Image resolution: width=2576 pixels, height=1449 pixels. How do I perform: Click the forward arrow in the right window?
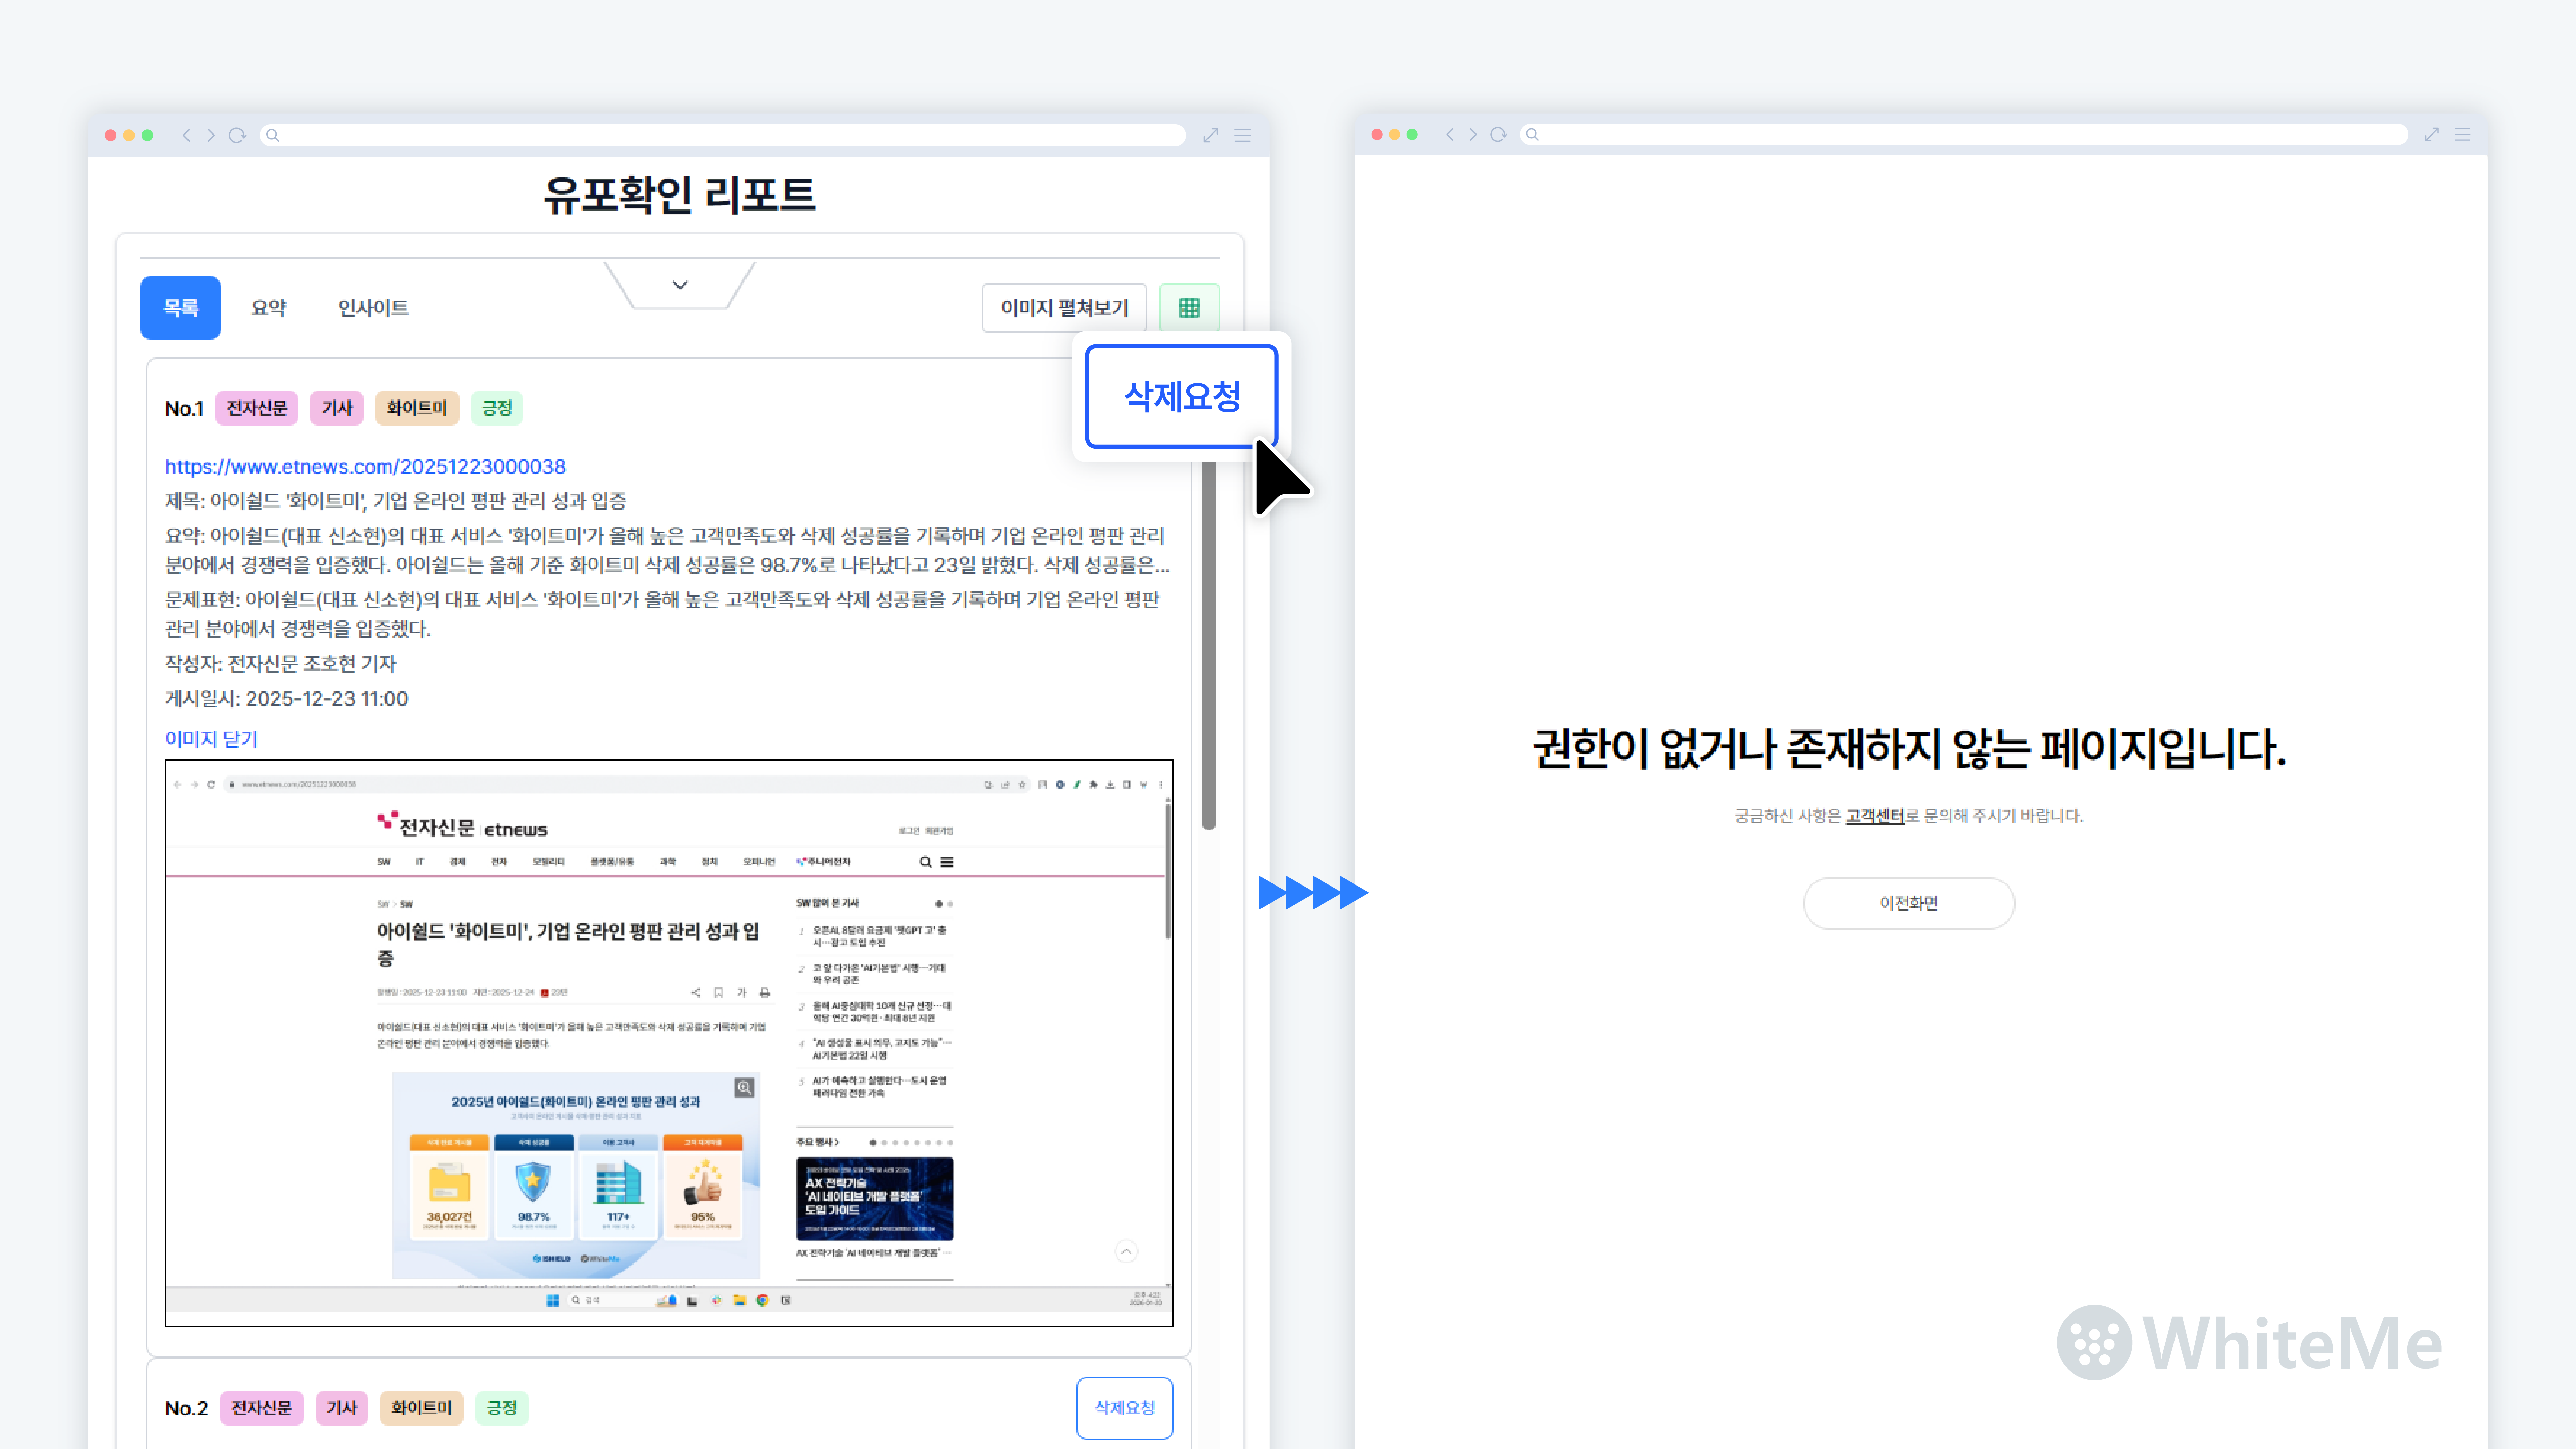click(1473, 134)
